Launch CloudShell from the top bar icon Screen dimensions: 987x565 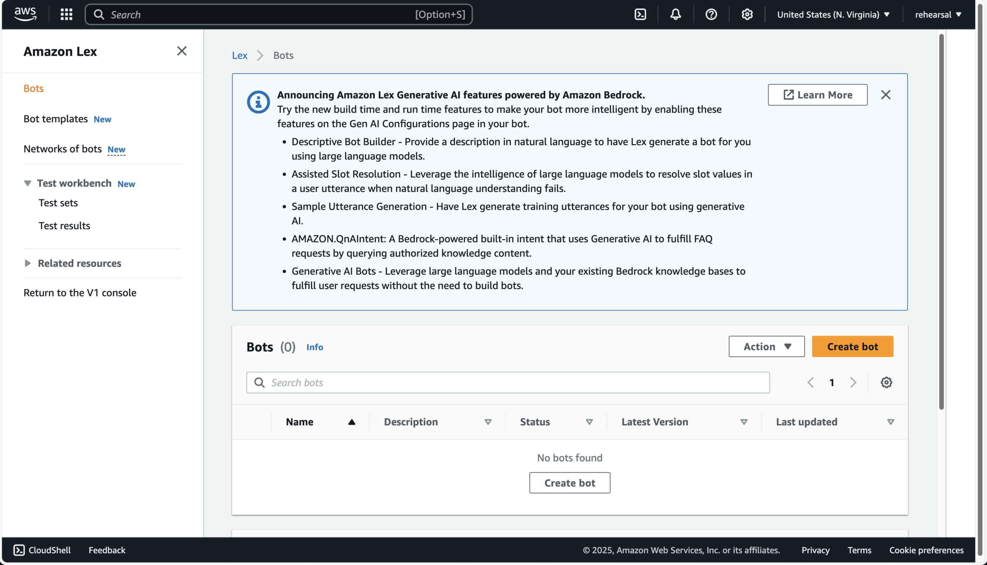coord(640,14)
